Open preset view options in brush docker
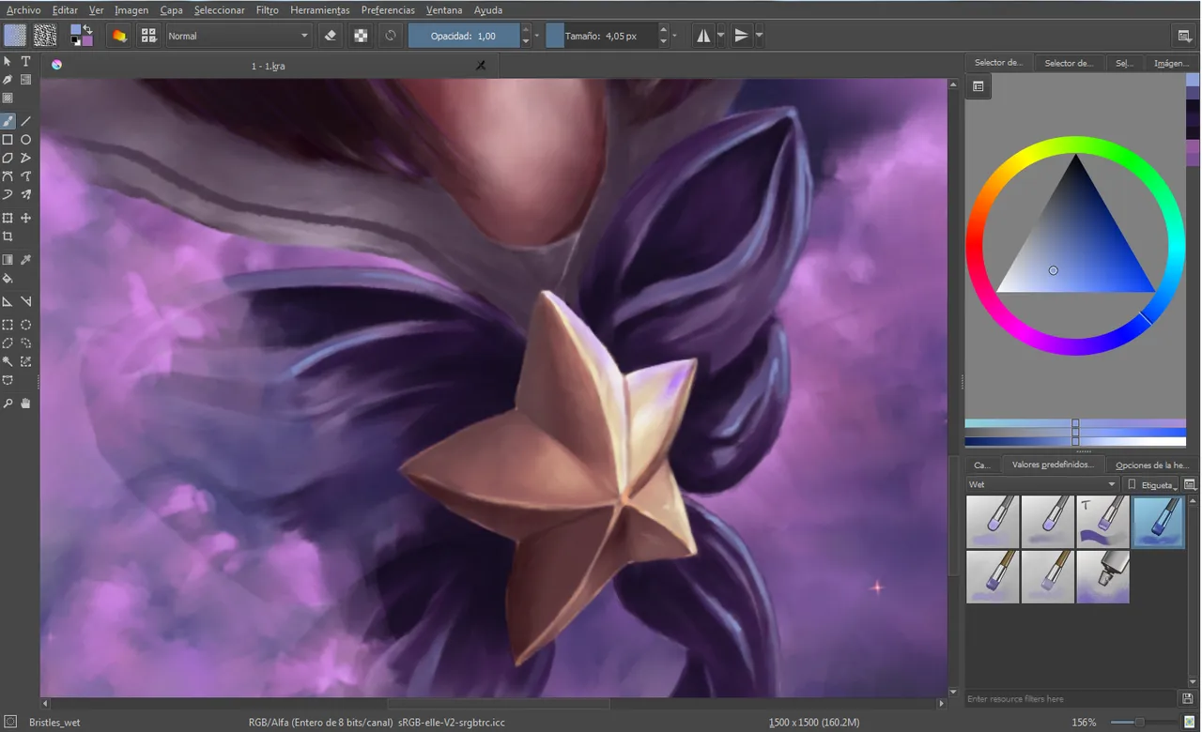 click(1190, 484)
